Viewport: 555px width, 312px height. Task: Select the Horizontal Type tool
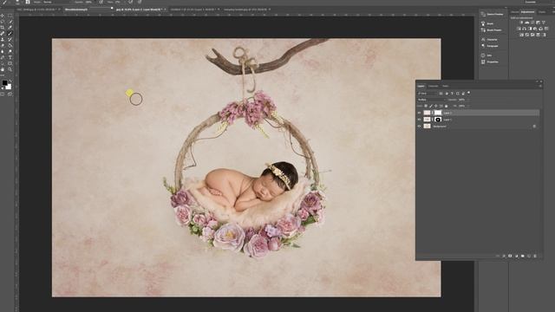[10, 57]
